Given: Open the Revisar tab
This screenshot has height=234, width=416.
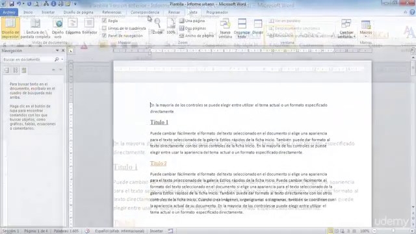Looking at the screenshot, I should pos(174,12).
